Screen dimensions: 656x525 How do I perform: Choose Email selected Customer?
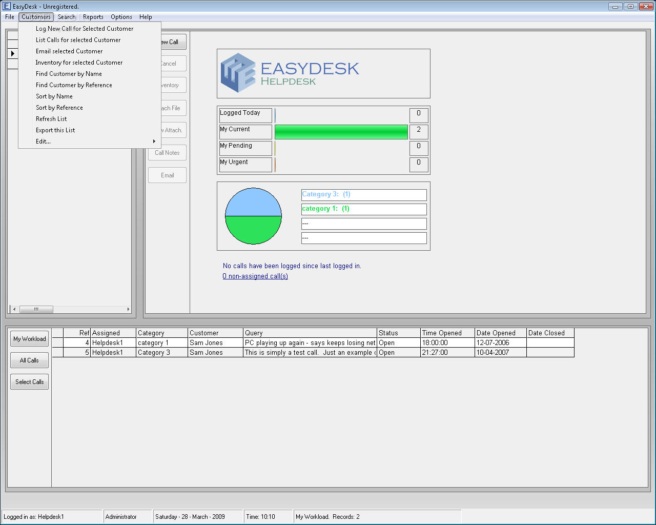(x=90, y=51)
